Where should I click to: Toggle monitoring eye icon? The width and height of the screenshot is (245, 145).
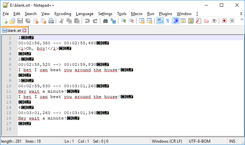point(214,21)
